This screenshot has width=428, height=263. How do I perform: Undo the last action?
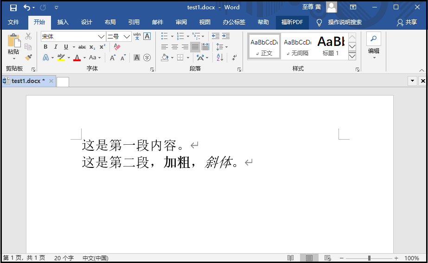tap(27, 7)
